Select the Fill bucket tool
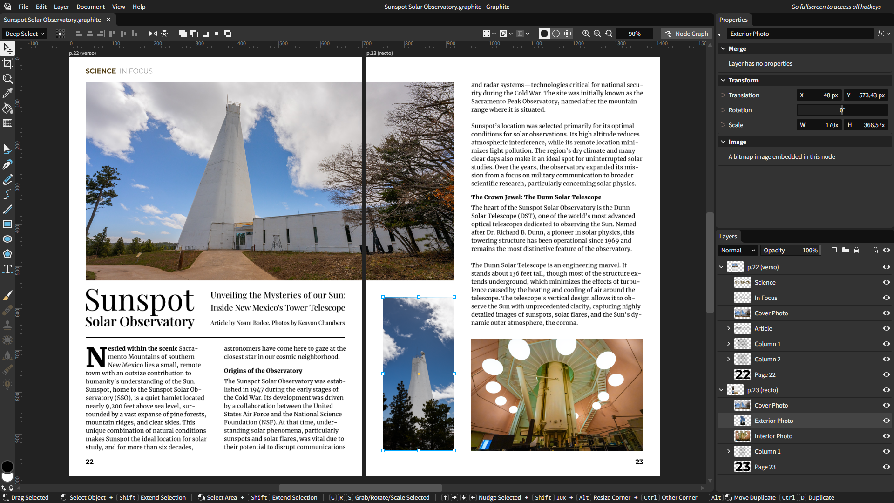This screenshot has height=503, width=894. pos(7,109)
